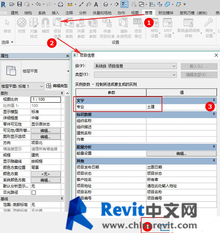Open the Type (类型) combo box
Viewport: 220px width, 233px height.
pyautogui.click(x=135, y=75)
